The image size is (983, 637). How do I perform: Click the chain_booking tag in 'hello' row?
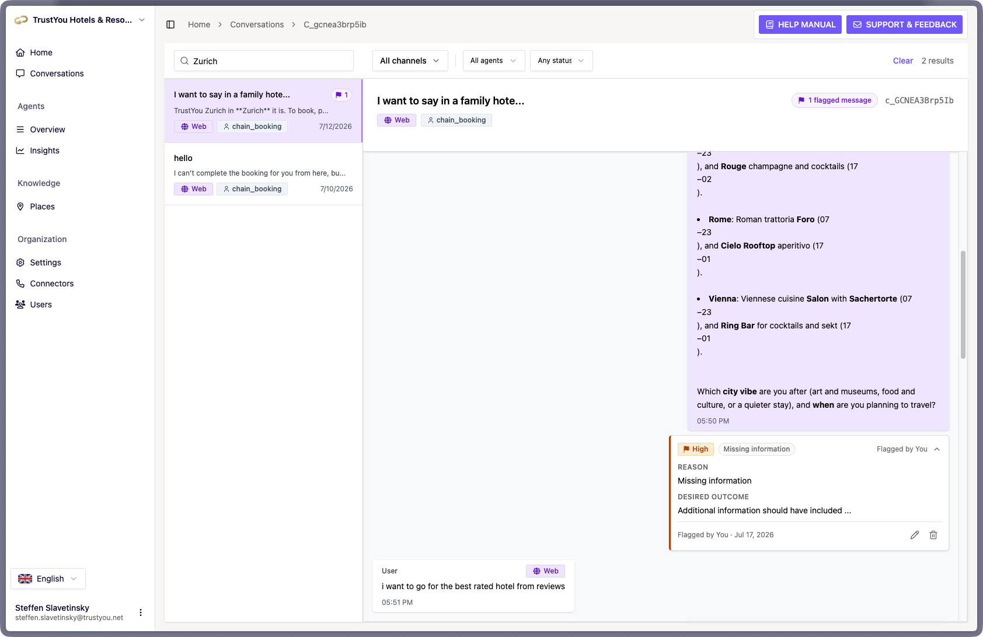click(252, 189)
